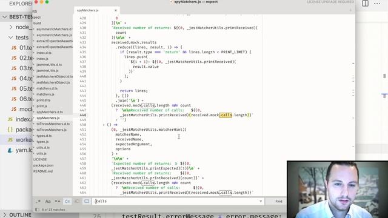Add new tab with plus button

[x=350, y=10]
